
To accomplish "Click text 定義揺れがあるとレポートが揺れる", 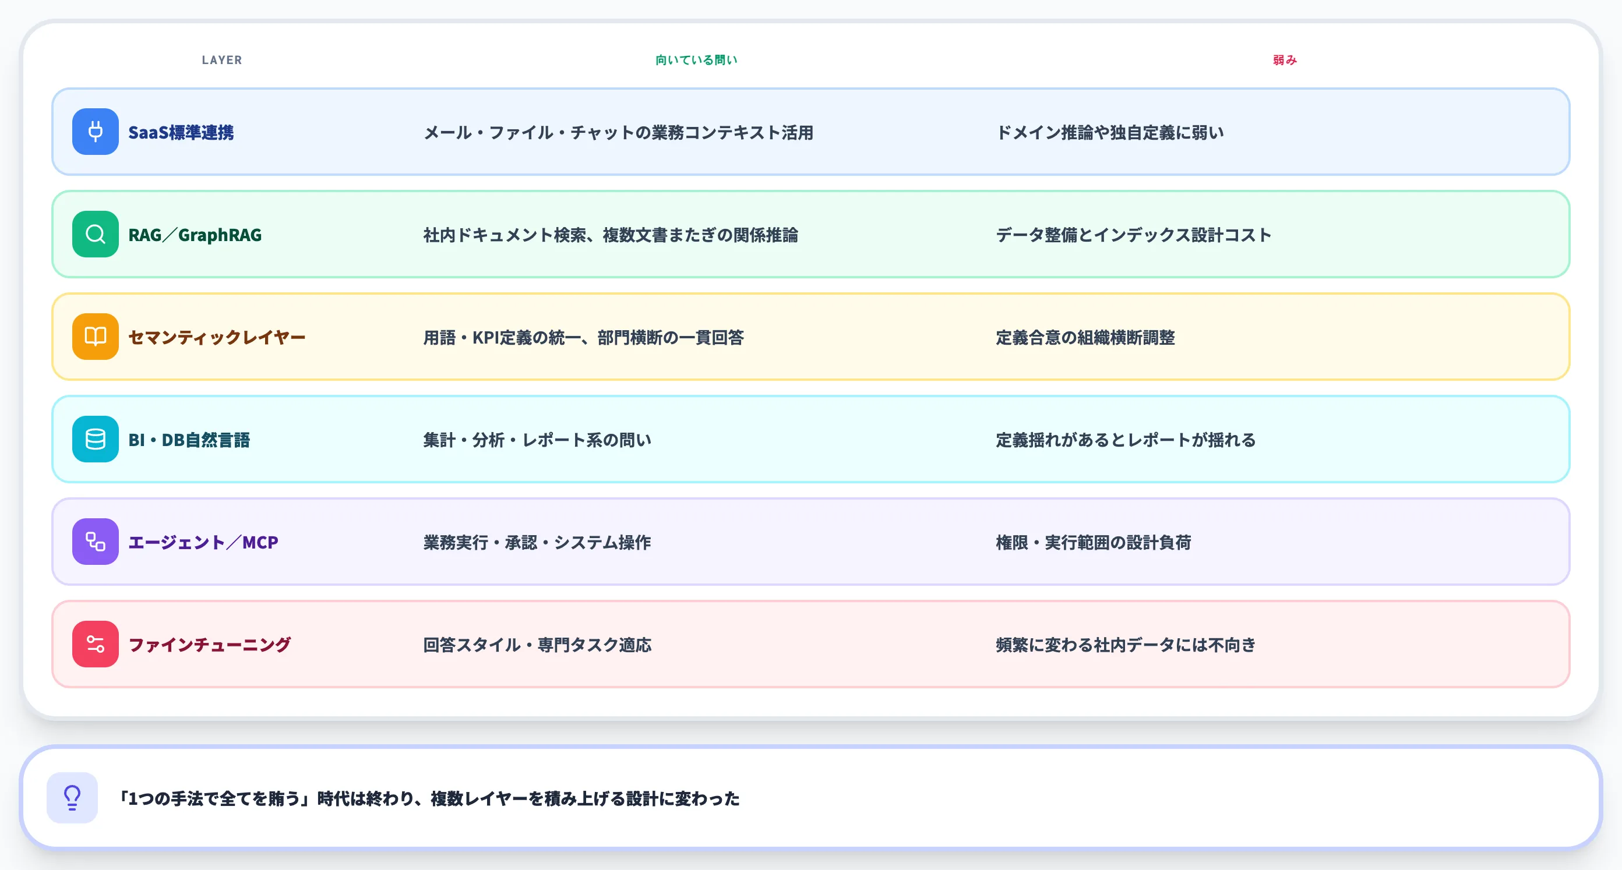I will point(1126,440).
